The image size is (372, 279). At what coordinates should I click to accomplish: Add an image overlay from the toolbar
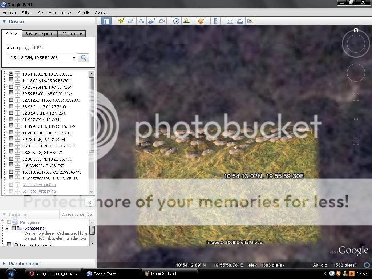[x=152, y=21]
